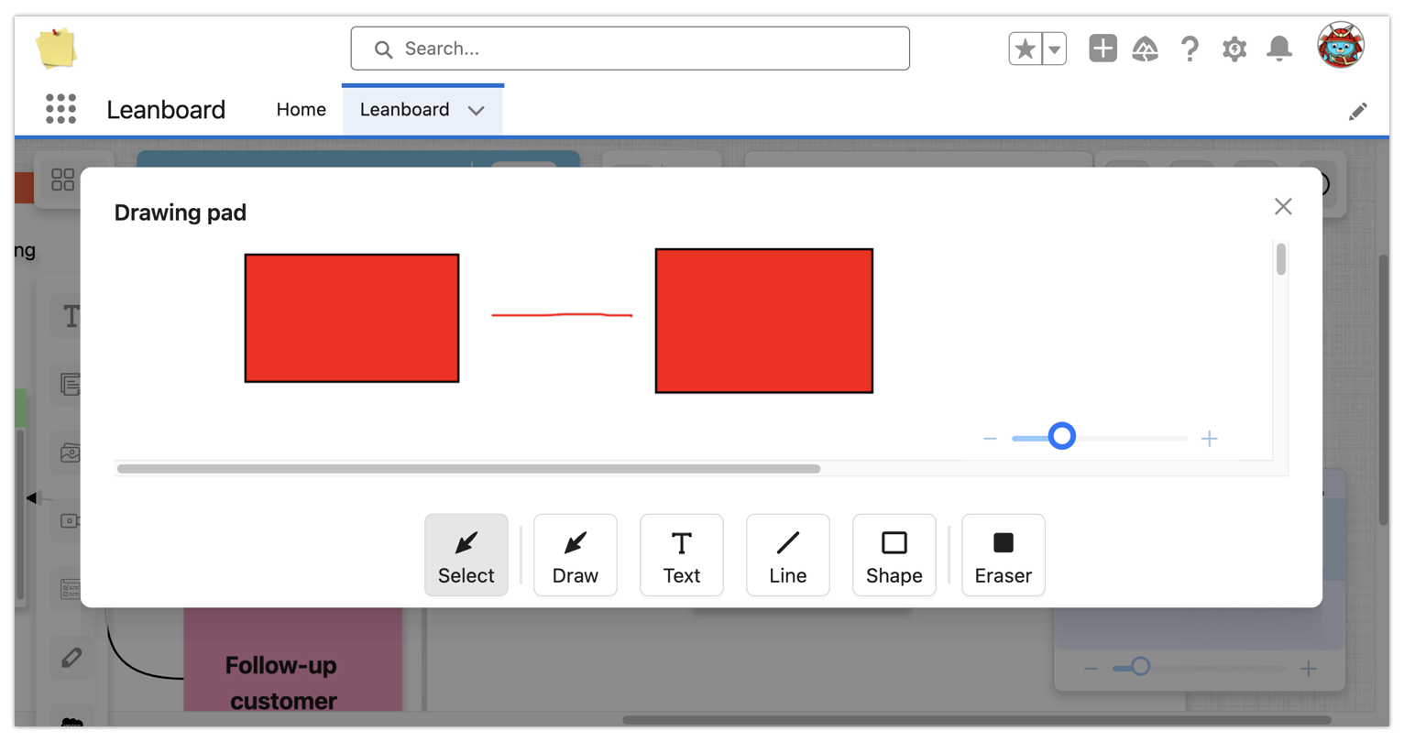Expand the Leanboard tab chevron menu

pyautogui.click(x=476, y=110)
